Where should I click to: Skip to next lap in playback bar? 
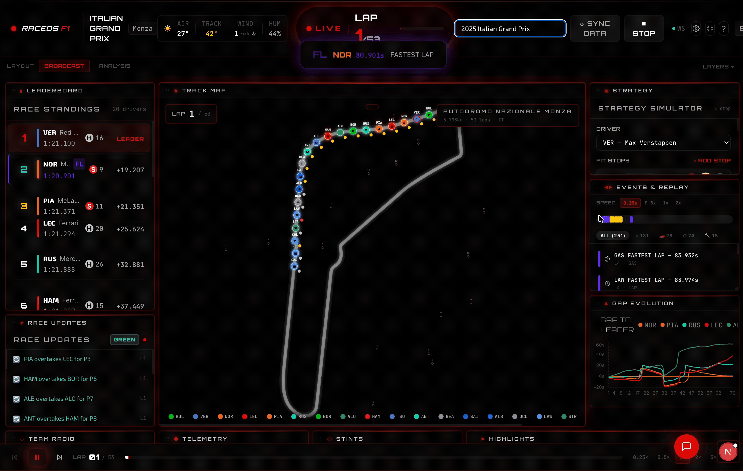(60, 457)
